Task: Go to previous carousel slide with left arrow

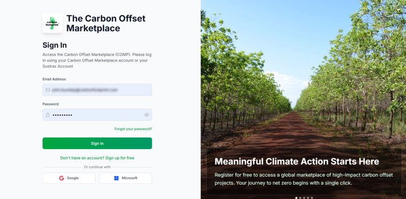Action: tap(207, 99)
